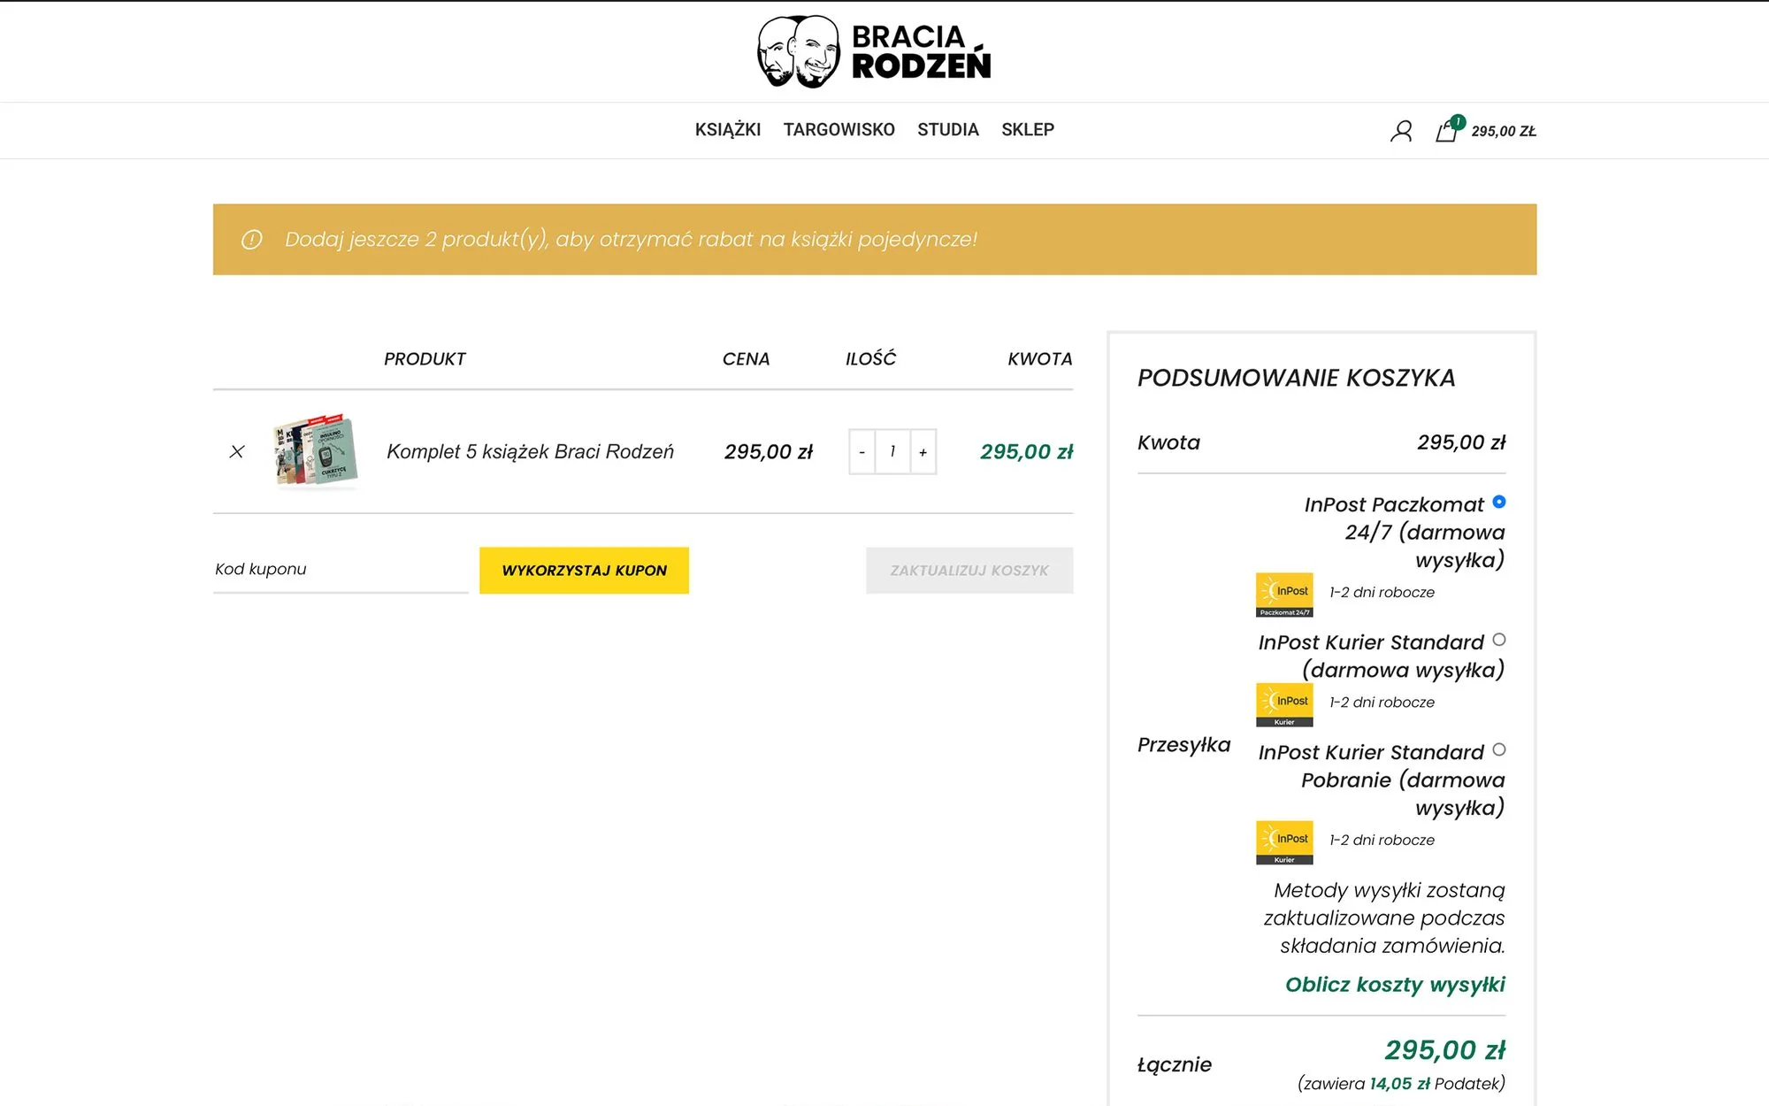Click the cart total 295,00 ZŁ in header

click(x=1504, y=131)
